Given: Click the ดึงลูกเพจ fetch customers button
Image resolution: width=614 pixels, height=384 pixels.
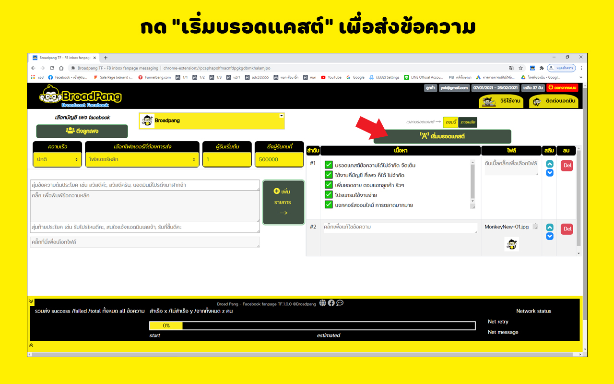Looking at the screenshot, I should point(82,131).
